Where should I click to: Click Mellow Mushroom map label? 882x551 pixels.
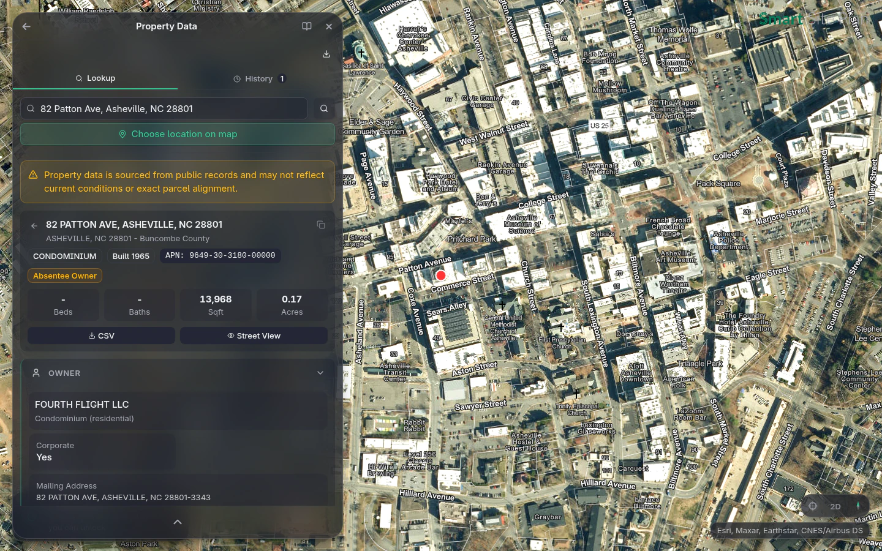[x=610, y=87]
